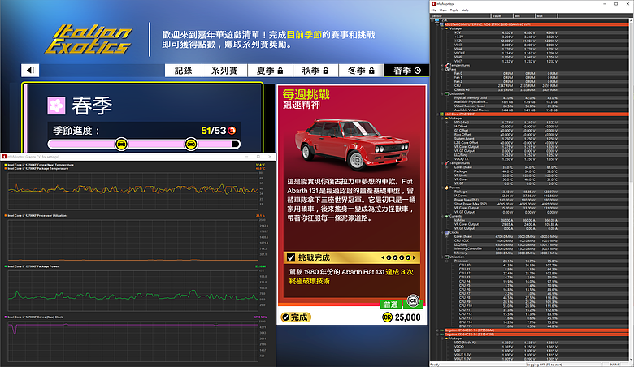Collapse the Fans group
This screenshot has height=367, width=634.
coord(442,69)
